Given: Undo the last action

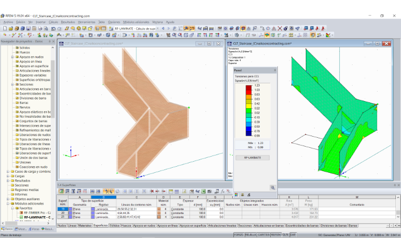Looking at the screenshot, I should pyautogui.click(x=53, y=28).
